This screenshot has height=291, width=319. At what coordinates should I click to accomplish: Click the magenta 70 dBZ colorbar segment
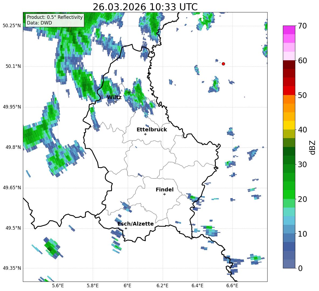(289, 30)
